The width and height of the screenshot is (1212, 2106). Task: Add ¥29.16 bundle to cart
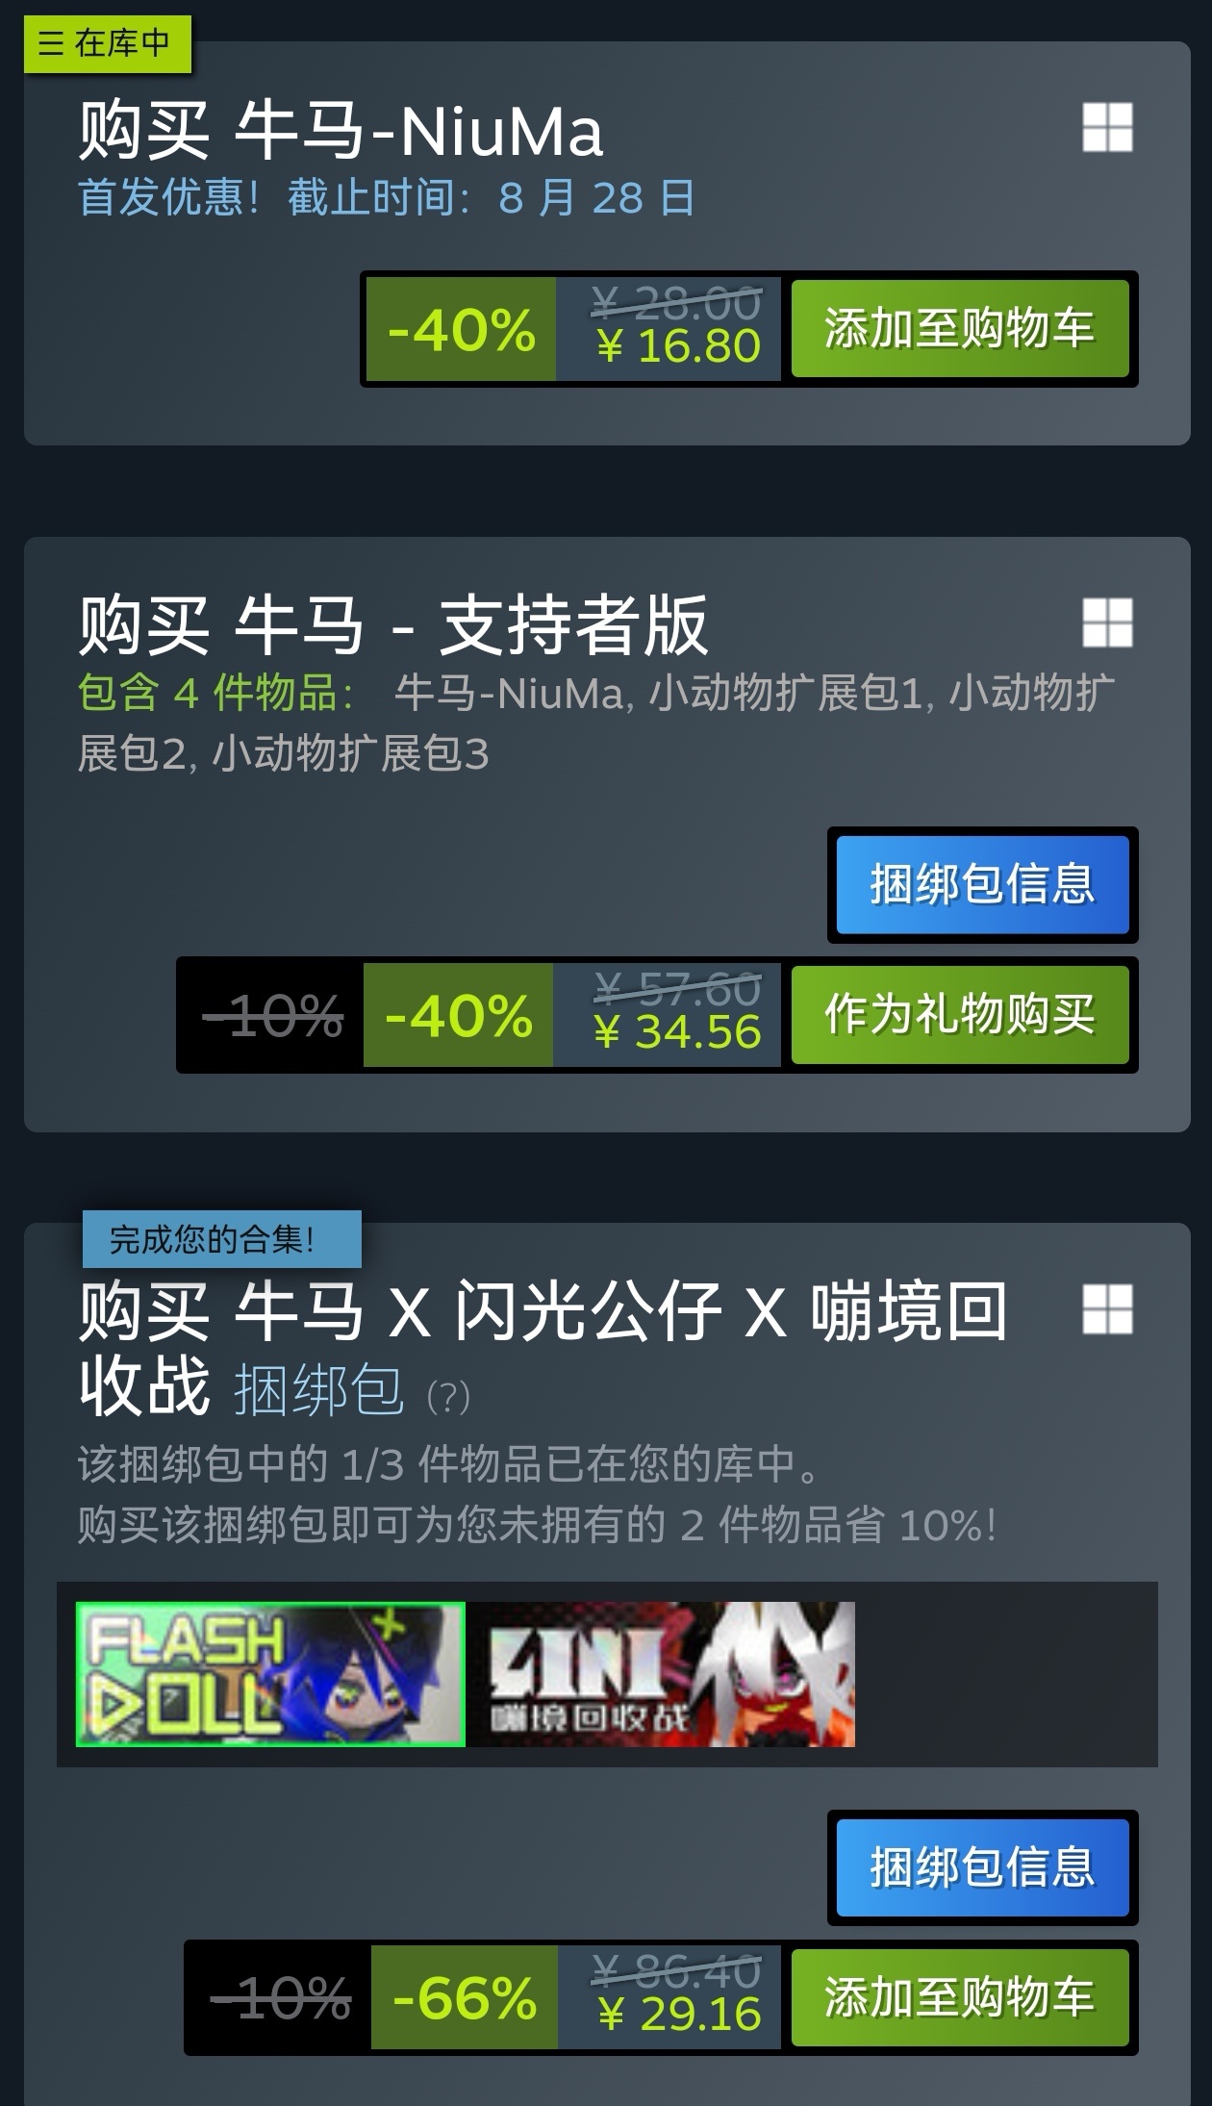[x=959, y=1997]
